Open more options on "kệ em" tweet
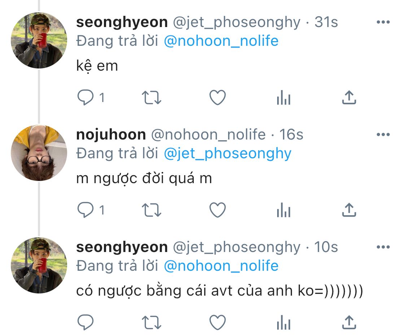 [x=383, y=22]
